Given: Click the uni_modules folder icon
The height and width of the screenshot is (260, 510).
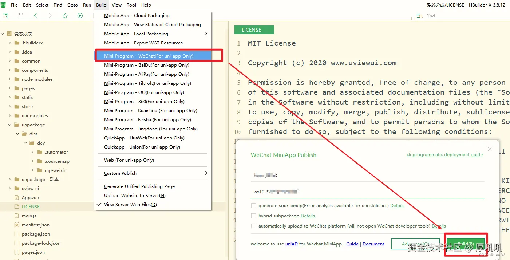Looking at the screenshot, I should 17,115.
